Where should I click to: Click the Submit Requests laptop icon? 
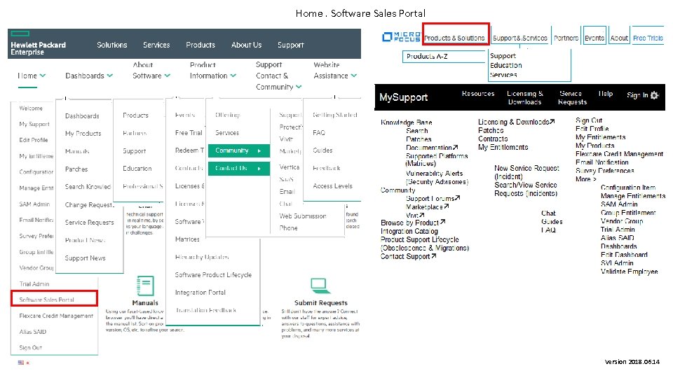point(320,286)
